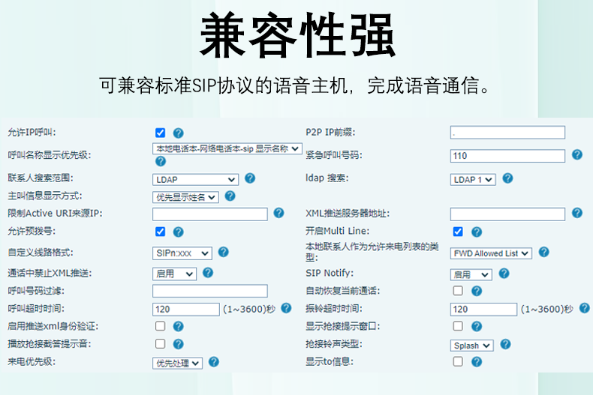The width and height of the screenshot is (593, 395).
Task: Click help icon beside 抢接铃声类型 dropdown
Action: coord(505,345)
